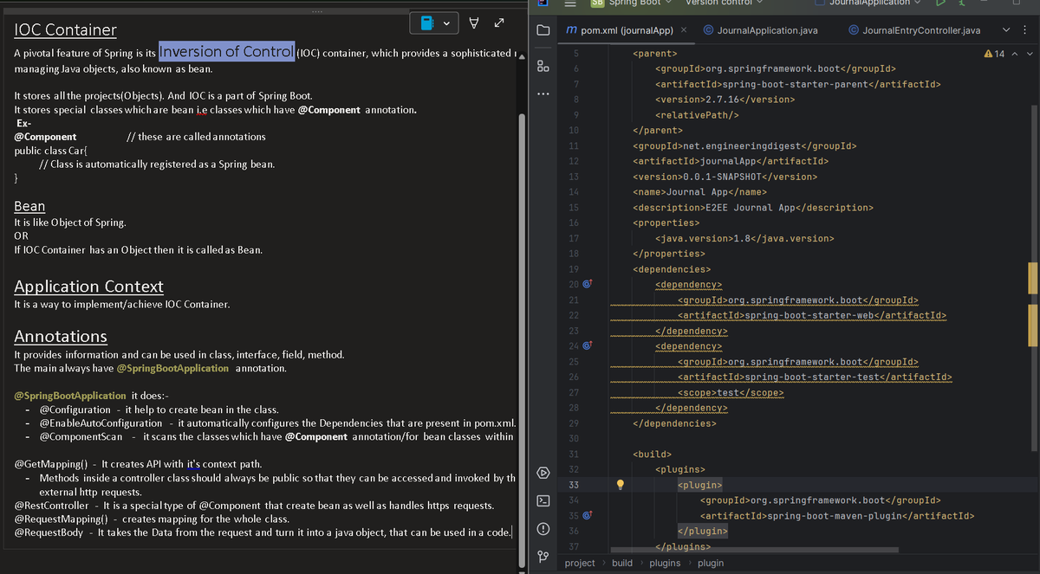Click the '@EnableAutoConfiguration' bullet in notes

[279, 423]
